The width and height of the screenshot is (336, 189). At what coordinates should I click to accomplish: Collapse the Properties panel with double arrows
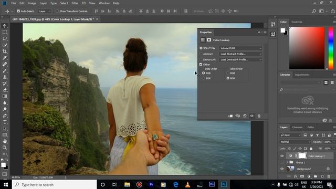click(x=259, y=32)
